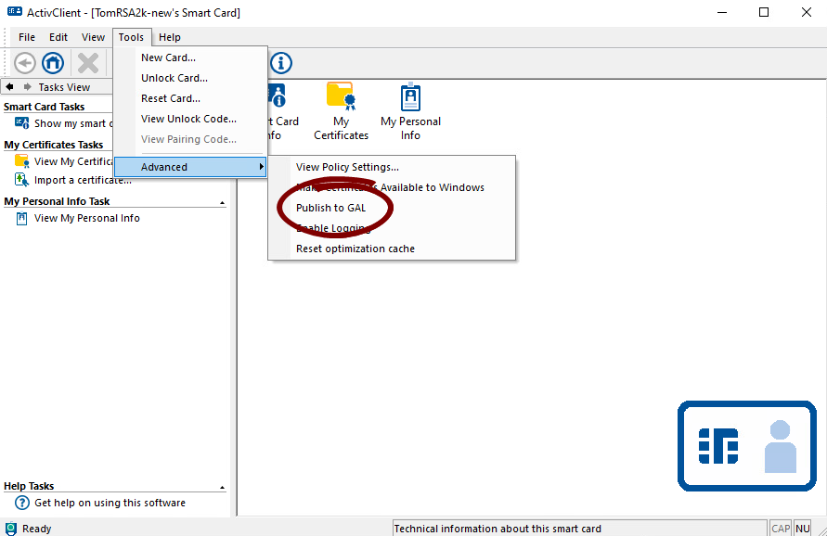827x536 pixels.
Task: Click the My Certificates Tasks heading
Action: click(53, 145)
